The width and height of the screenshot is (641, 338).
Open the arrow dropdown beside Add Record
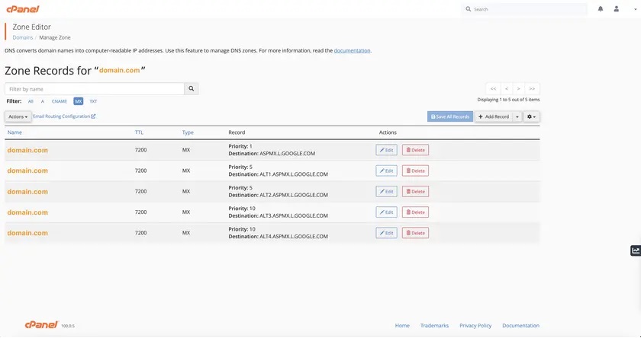(x=517, y=116)
